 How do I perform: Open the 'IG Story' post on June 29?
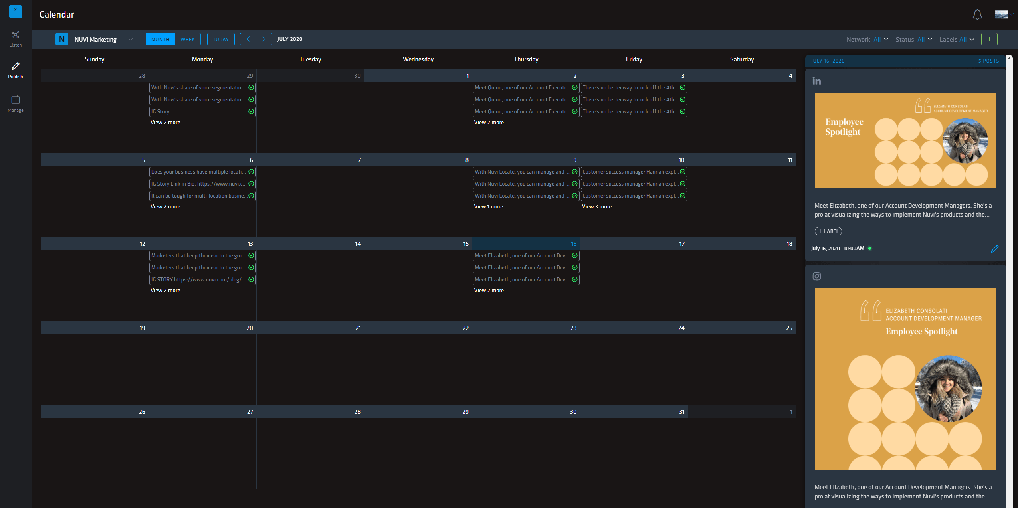202,112
